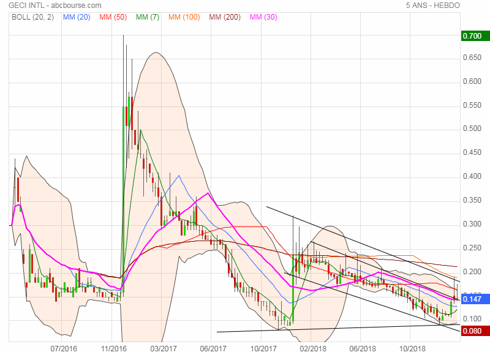Click the 02/2018 date axis label
This screenshot has height=355, width=490.
pyautogui.click(x=313, y=348)
